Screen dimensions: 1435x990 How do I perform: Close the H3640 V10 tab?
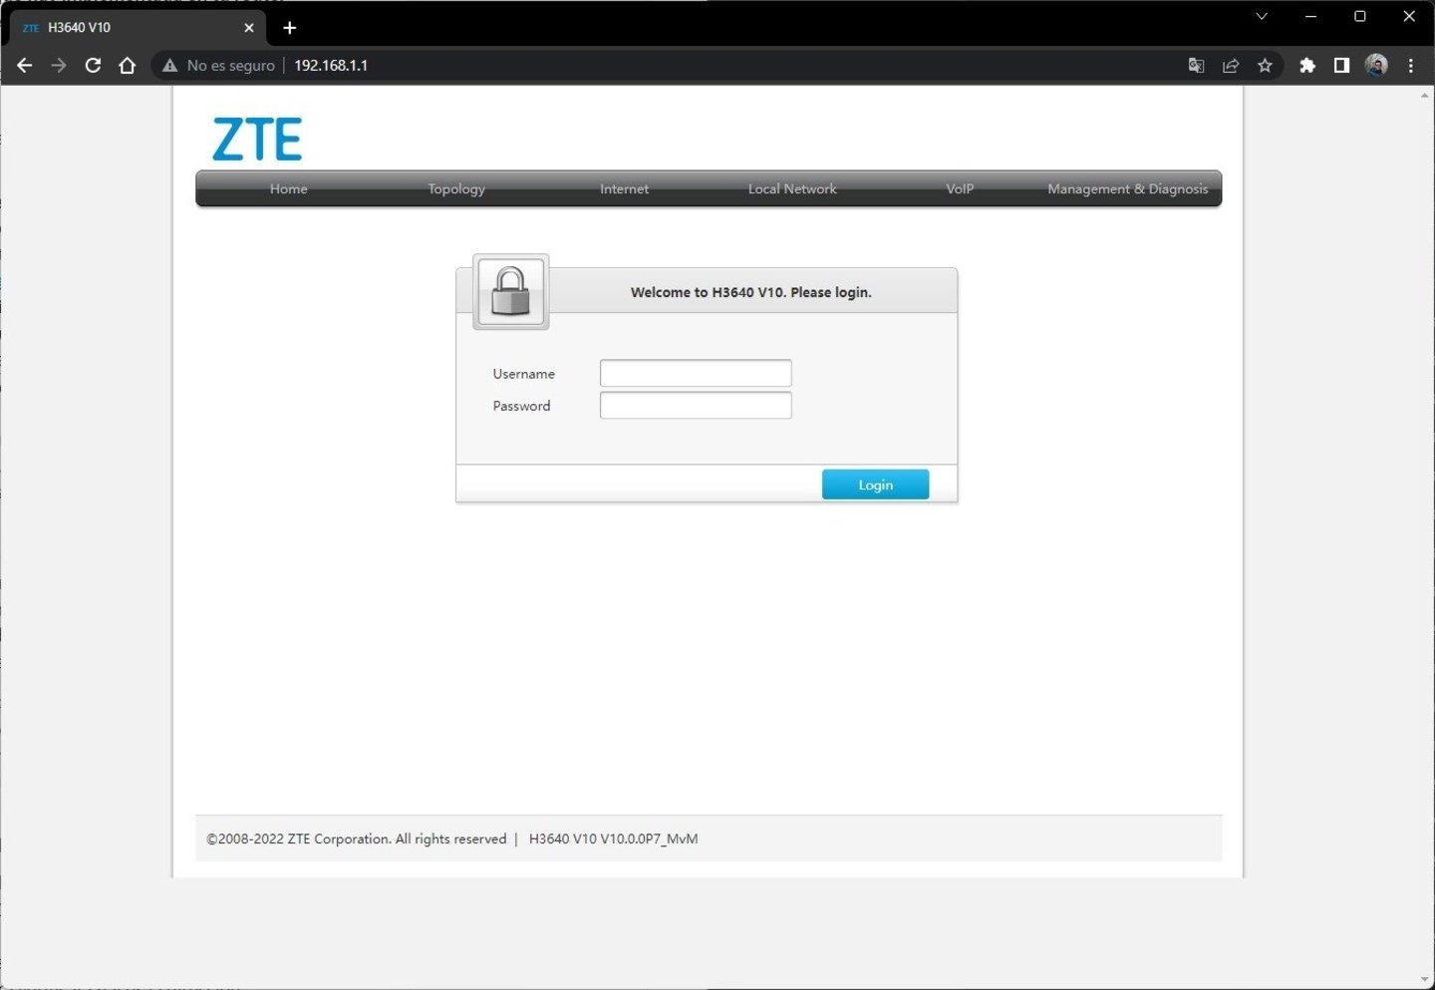coord(249,28)
